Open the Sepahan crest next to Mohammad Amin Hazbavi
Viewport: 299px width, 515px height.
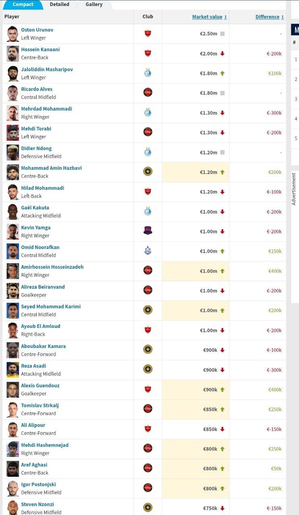pos(147,172)
